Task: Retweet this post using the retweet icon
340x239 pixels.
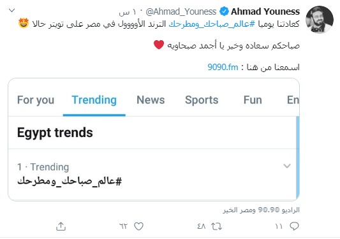Action: [x=216, y=226]
